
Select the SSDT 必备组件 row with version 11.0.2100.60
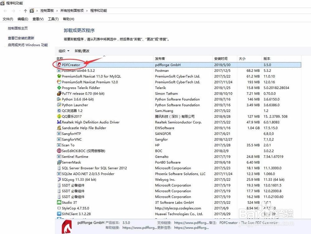coord(178,196)
